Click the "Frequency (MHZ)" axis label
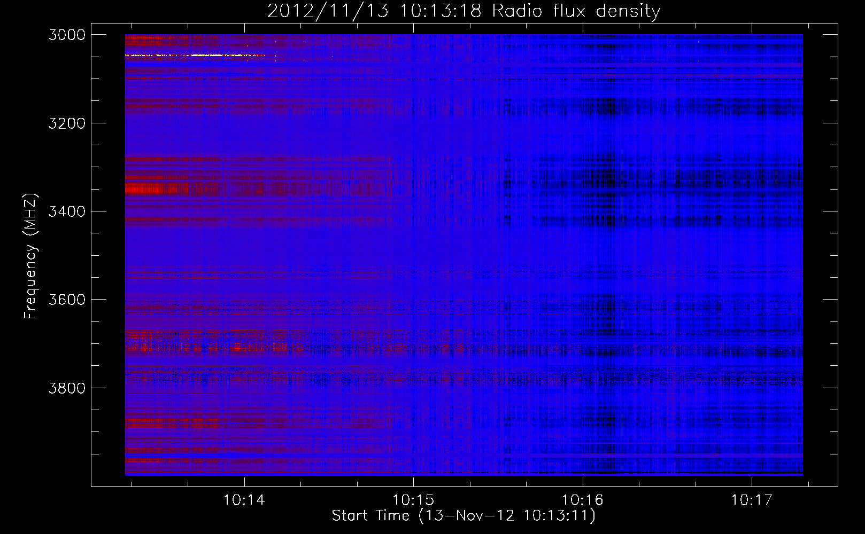Viewport: 865px width, 534px height. click(30, 256)
